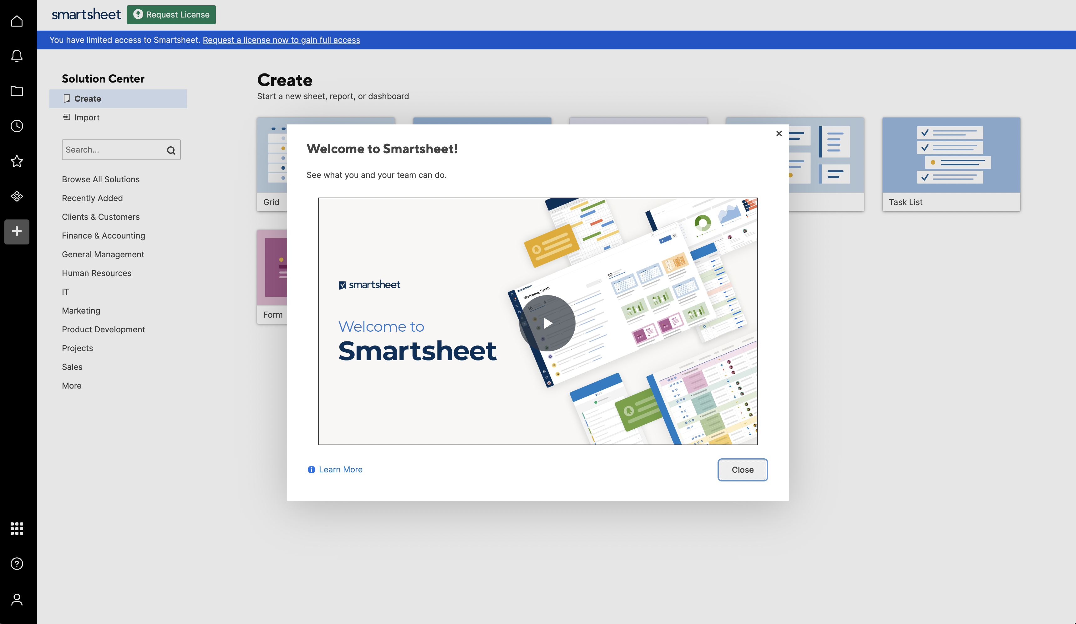The image size is (1076, 624).
Task: Open the Favorites star icon
Action: (17, 161)
